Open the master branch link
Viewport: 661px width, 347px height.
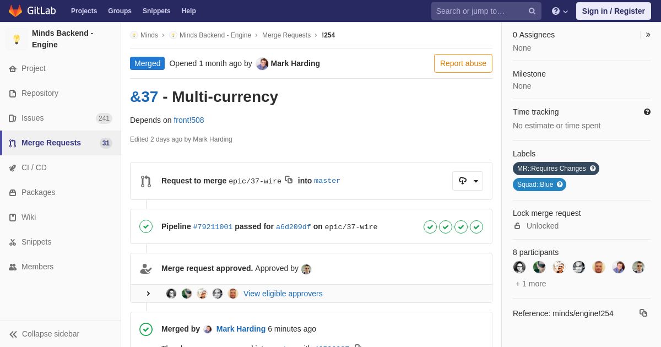click(327, 181)
